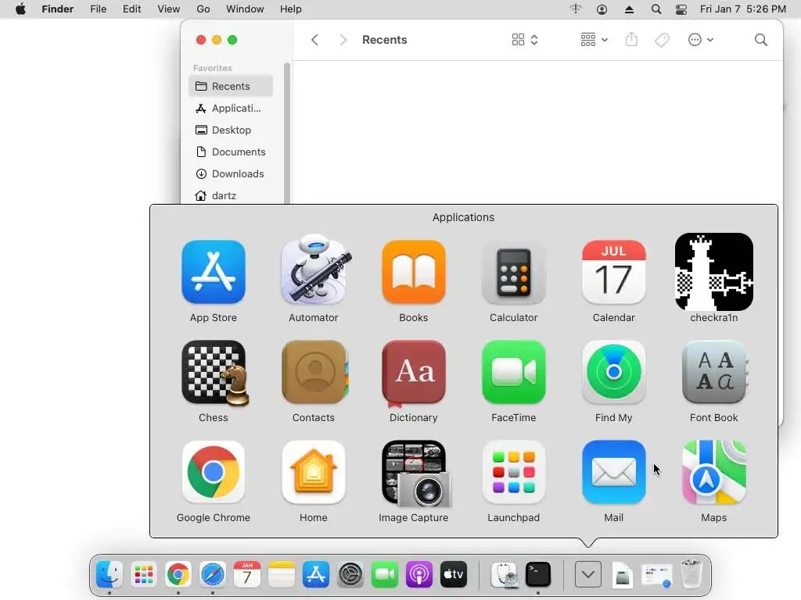Click the date and time in menu bar

click(743, 9)
